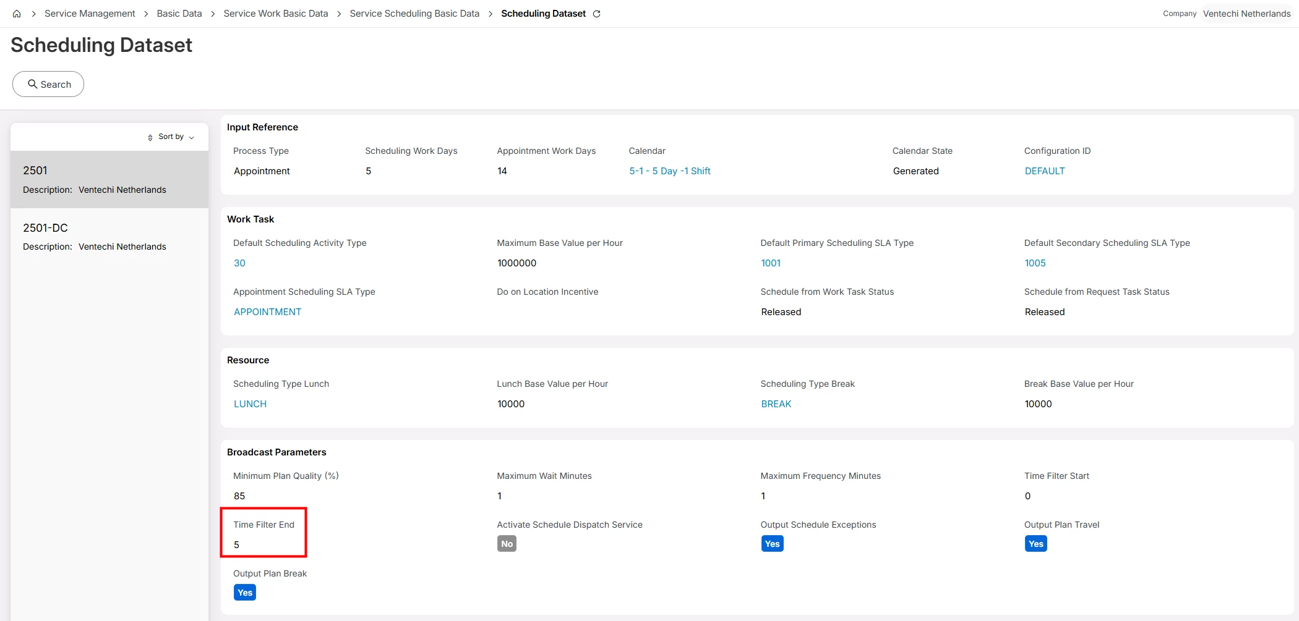Open primary SLA type 1001 link
Screen dimensions: 1299x621
(771, 263)
